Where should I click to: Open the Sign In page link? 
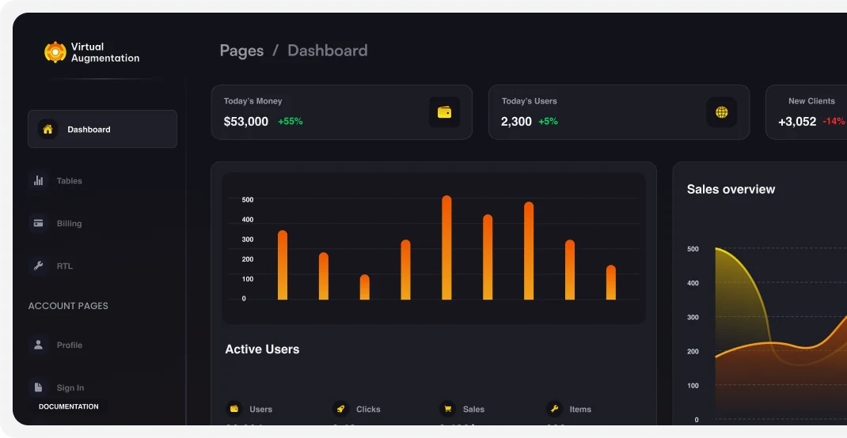click(70, 388)
